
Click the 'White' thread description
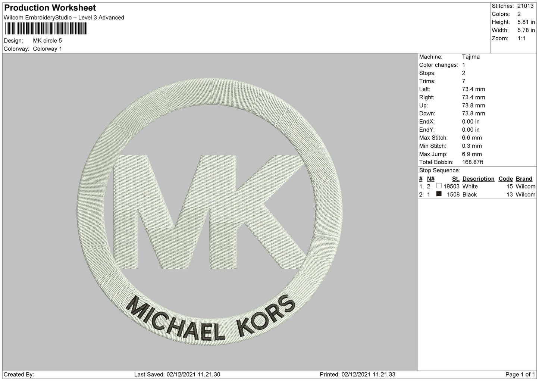pyautogui.click(x=470, y=186)
